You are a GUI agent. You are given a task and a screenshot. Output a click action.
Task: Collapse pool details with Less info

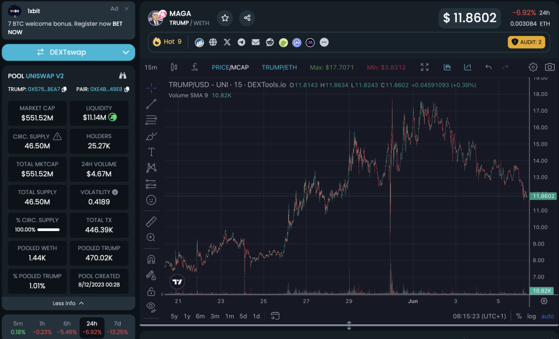(68, 304)
